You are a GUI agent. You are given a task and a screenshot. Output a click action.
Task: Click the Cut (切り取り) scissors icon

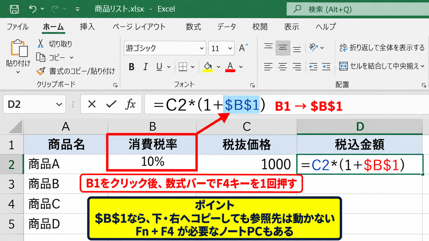[x=41, y=44]
